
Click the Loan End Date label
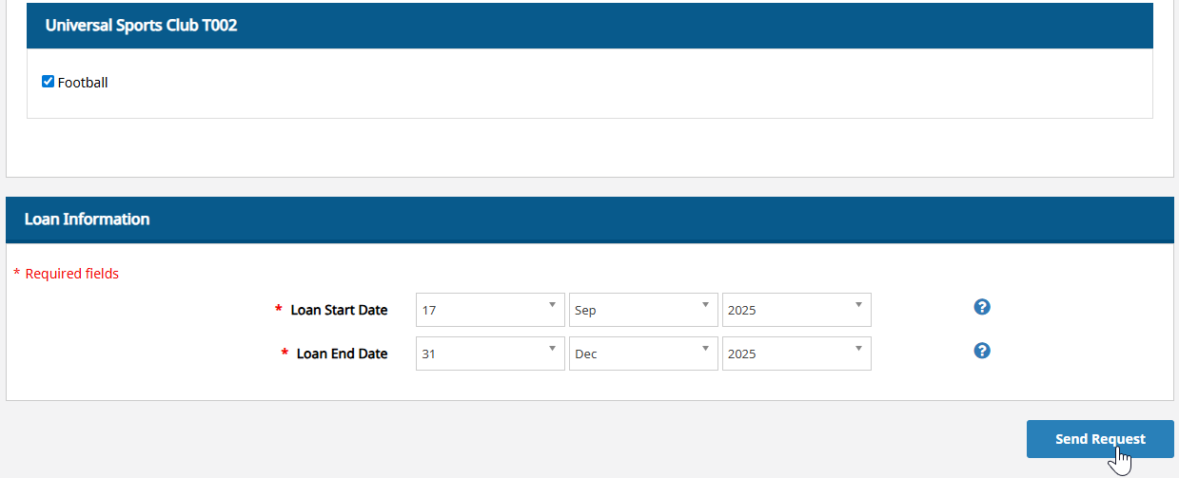342,354
